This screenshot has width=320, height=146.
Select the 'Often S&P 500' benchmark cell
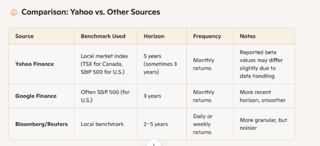click(x=105, y=96)
